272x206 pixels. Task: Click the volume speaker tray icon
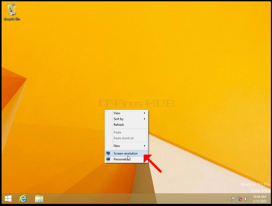click(246, 199)
